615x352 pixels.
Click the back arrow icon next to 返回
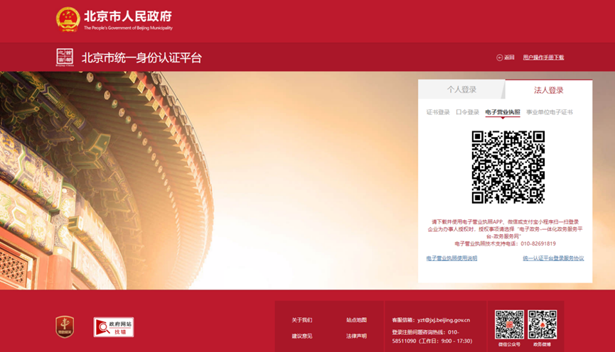point(499,57)
